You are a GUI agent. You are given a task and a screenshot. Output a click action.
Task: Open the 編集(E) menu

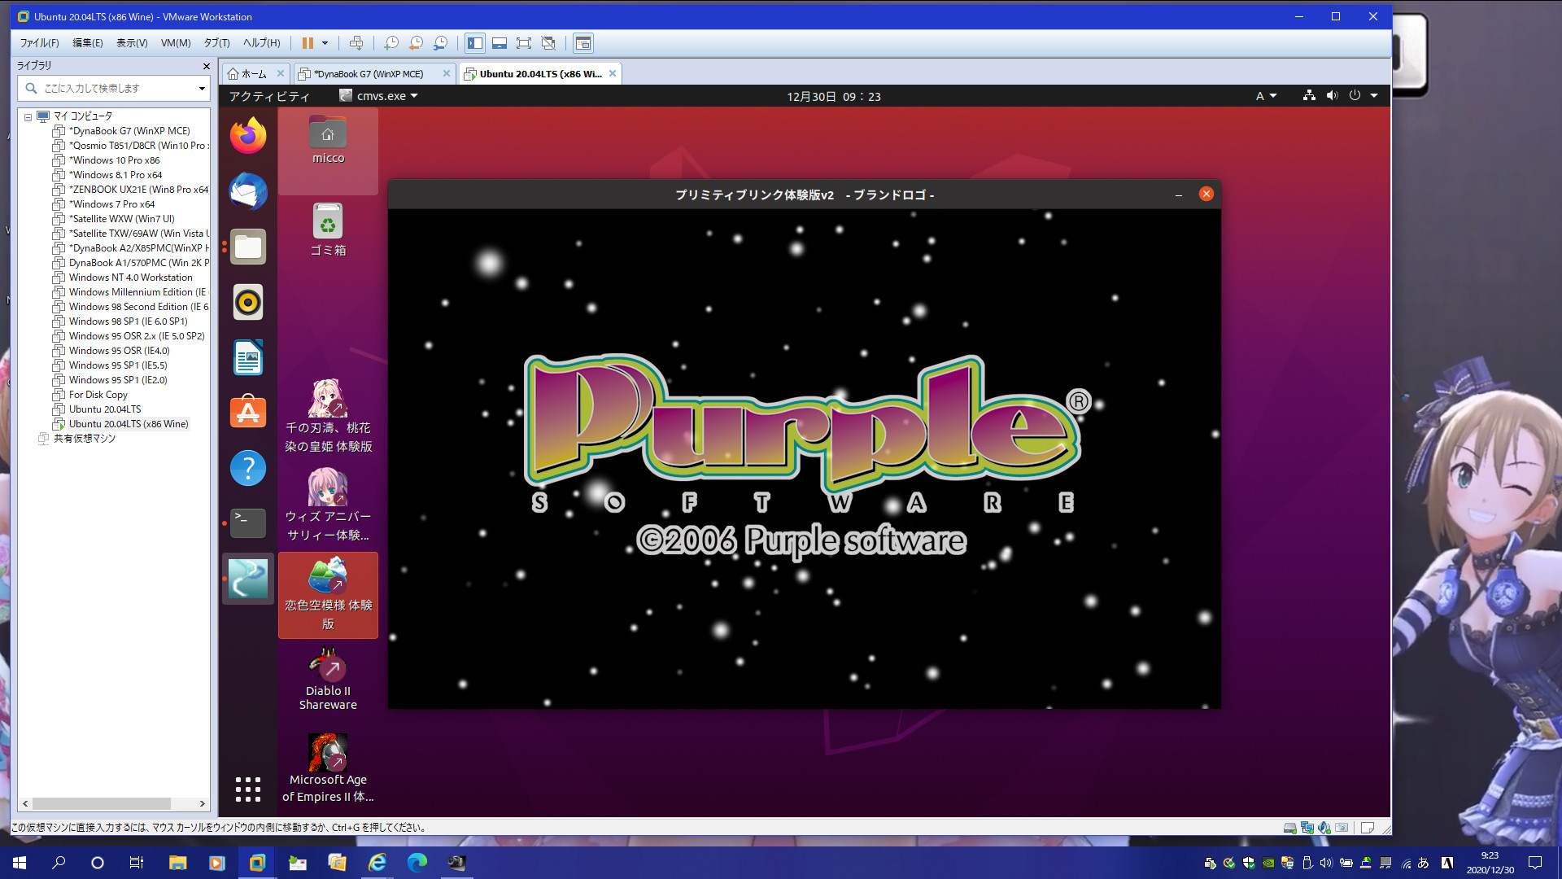[x=88, y=43]
